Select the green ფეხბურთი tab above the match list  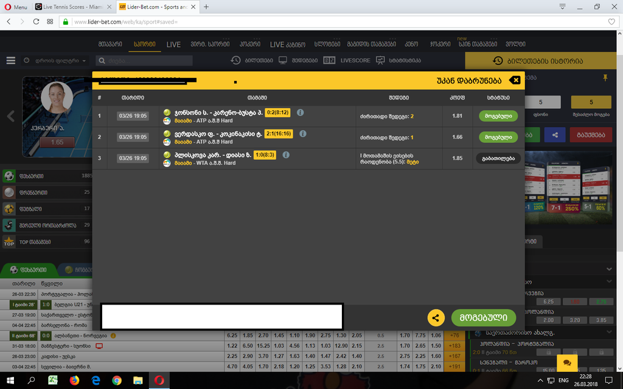pos(29,270)
